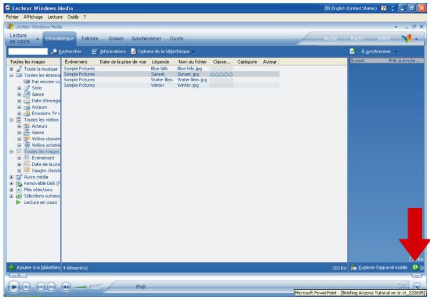Open the Fichier menu
The width and height of the screenshot is (430, 298).
[x=12, y=17]
